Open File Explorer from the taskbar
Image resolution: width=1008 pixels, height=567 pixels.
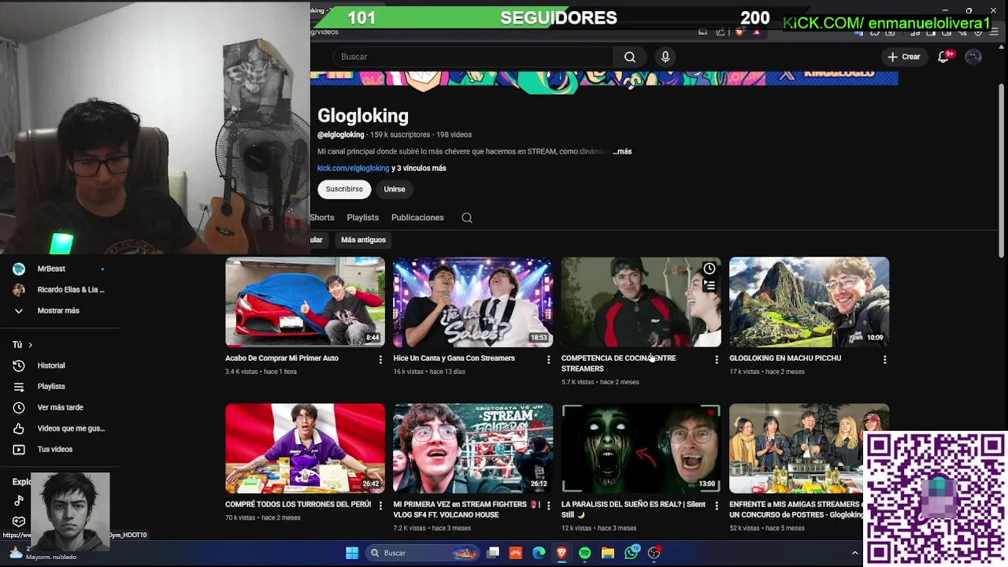click(x=608, y=553)
